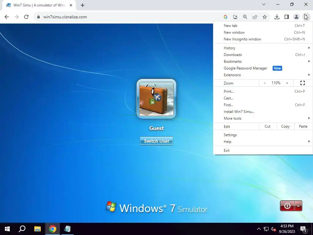
Task: Open the Chrome downloads toolbar icon
Action: [277, 17]
